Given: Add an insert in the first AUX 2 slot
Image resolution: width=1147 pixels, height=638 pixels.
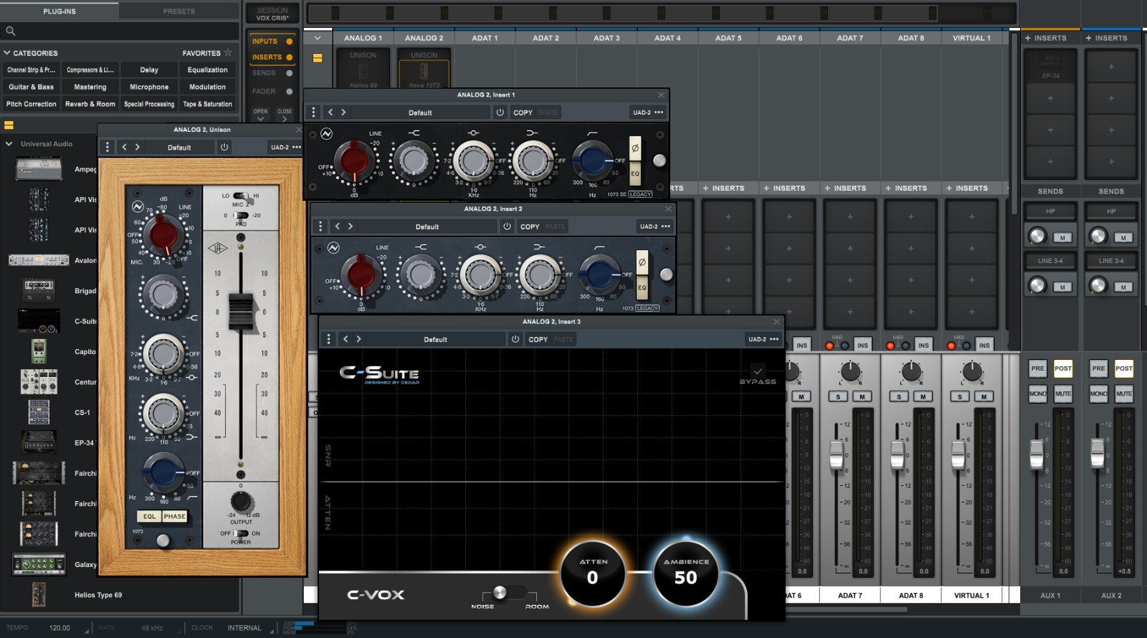Looking at the screenshot, I should (1111, 67).
